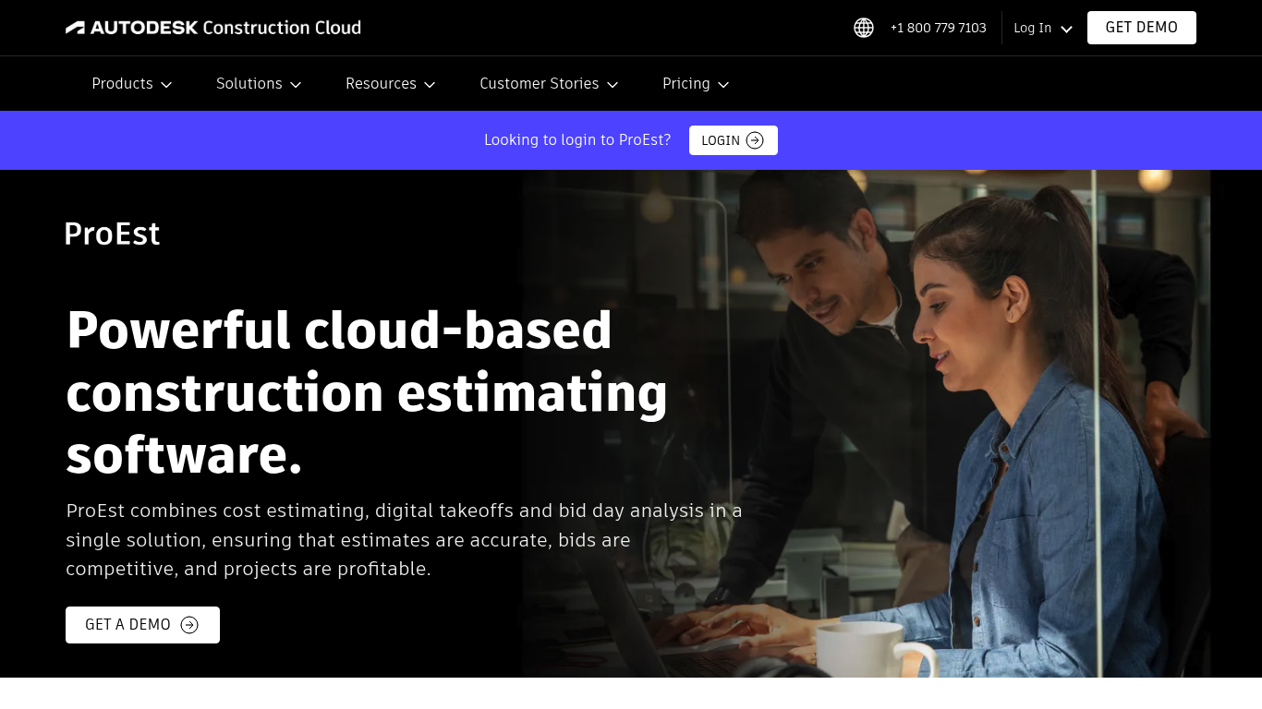
Task: Expand the Pricing dropdown chevron
Action: pyautogui.click(x=723, y=84)
